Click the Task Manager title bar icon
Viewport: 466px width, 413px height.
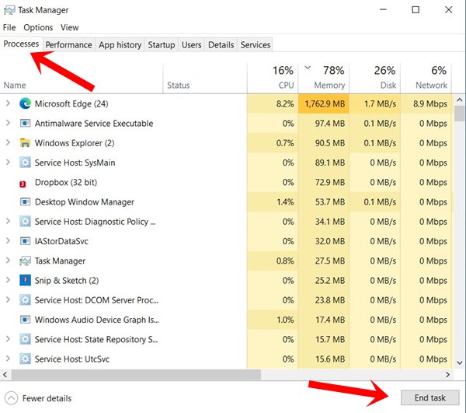coord(9,10)
